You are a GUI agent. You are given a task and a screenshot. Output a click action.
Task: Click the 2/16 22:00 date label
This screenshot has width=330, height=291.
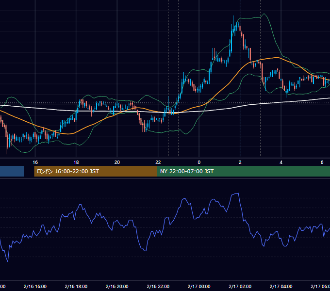coord(158,286)
